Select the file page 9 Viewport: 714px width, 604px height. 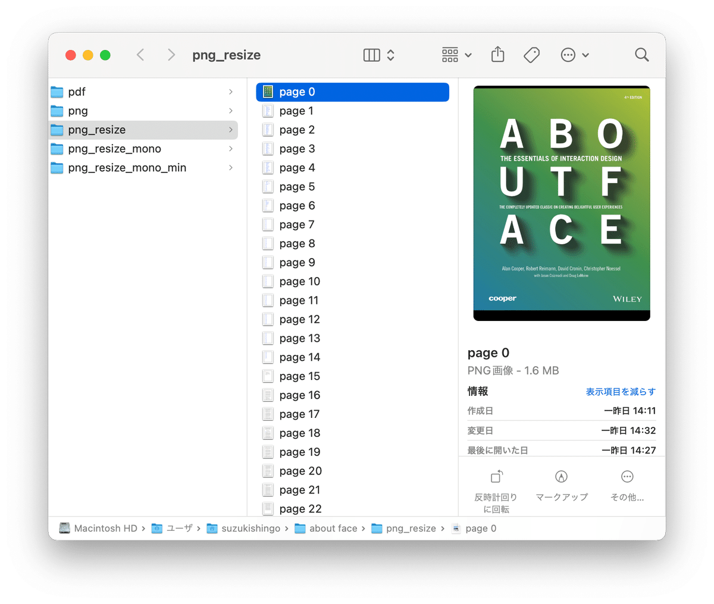(352, 263)
